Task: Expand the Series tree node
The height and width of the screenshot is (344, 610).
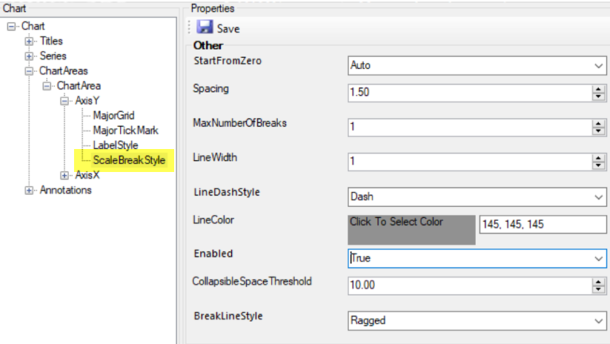Action: 29,56
